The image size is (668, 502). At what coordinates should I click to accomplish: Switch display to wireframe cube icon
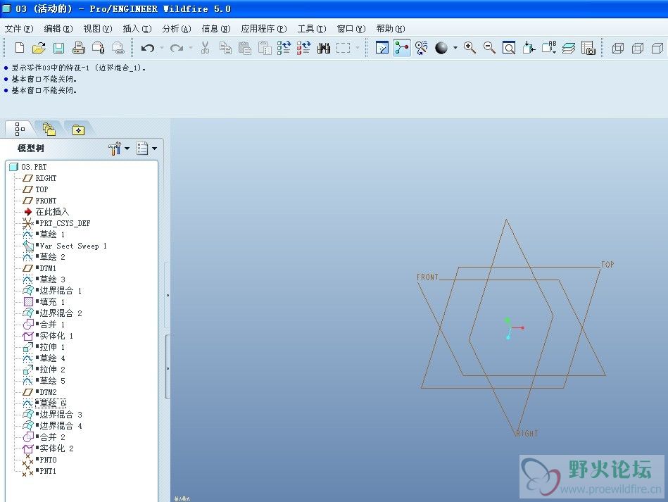point(618,48)
